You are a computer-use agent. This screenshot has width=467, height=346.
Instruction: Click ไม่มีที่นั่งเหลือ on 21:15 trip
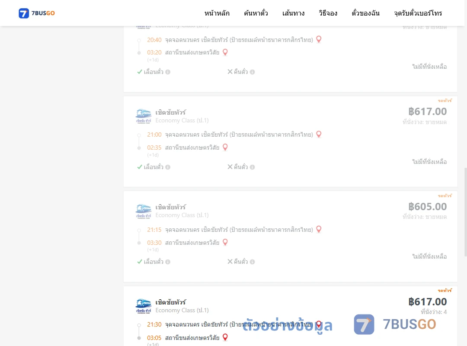coord(429,256)
